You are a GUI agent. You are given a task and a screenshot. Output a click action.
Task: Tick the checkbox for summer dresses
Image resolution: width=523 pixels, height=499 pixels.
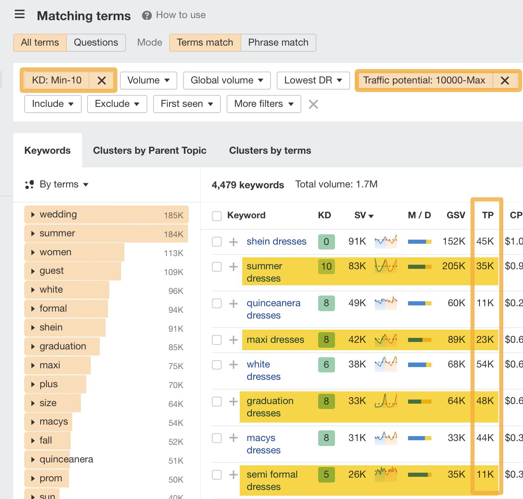(216, 266)
